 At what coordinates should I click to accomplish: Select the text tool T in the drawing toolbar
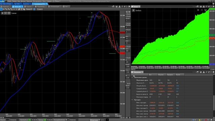(x=21, y=9)
